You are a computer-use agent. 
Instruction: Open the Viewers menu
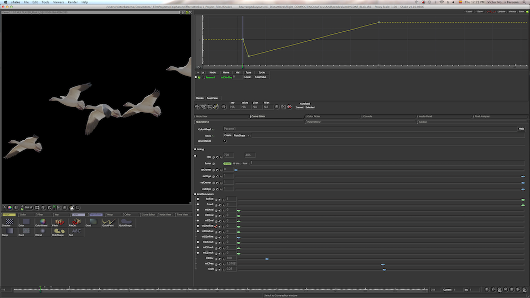pyautogui.click(x=58, y=2)
